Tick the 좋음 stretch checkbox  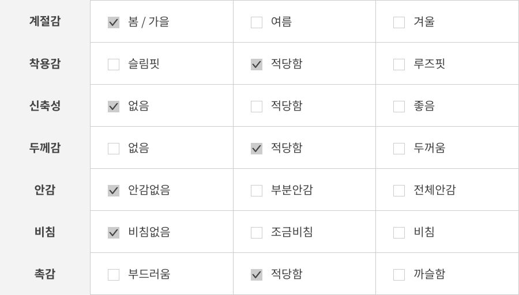(399, 107)
